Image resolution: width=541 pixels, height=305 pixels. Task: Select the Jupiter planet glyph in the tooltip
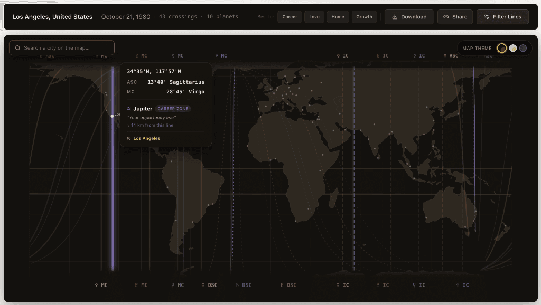pos(129,108)
